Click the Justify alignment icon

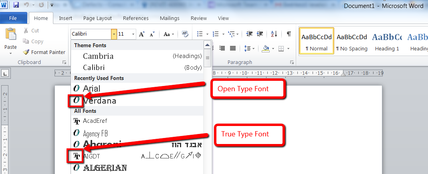coord(233,48)
